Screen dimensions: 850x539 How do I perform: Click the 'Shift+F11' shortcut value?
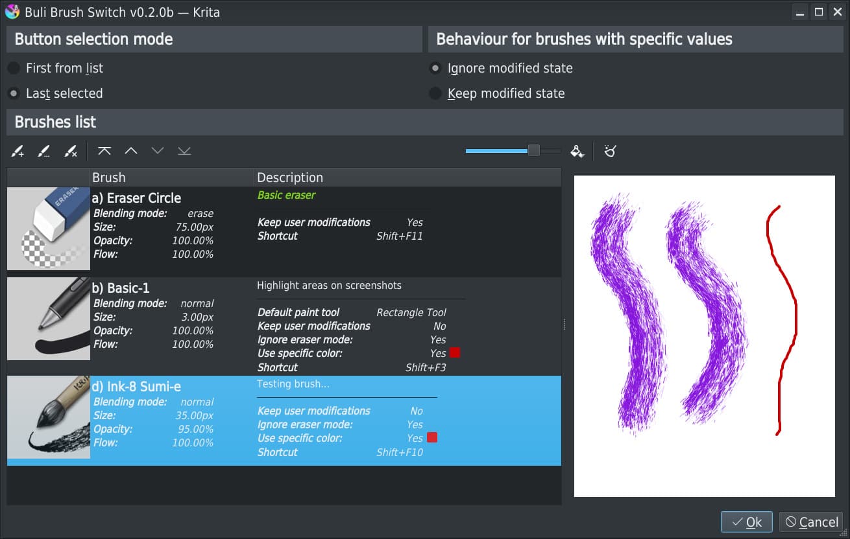(400, 236)
